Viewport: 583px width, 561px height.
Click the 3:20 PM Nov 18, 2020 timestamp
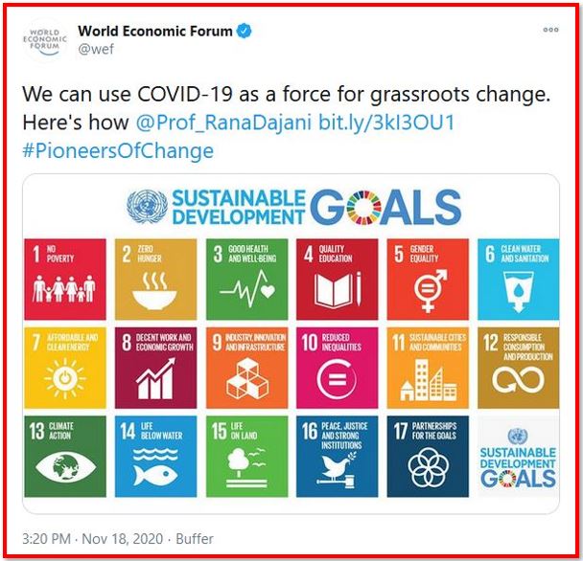click(x=93, y=539)
